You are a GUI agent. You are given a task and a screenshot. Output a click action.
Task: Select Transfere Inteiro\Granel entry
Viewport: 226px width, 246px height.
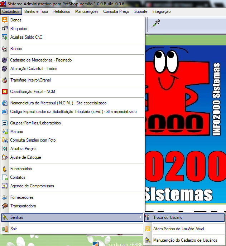pos(73,80)
